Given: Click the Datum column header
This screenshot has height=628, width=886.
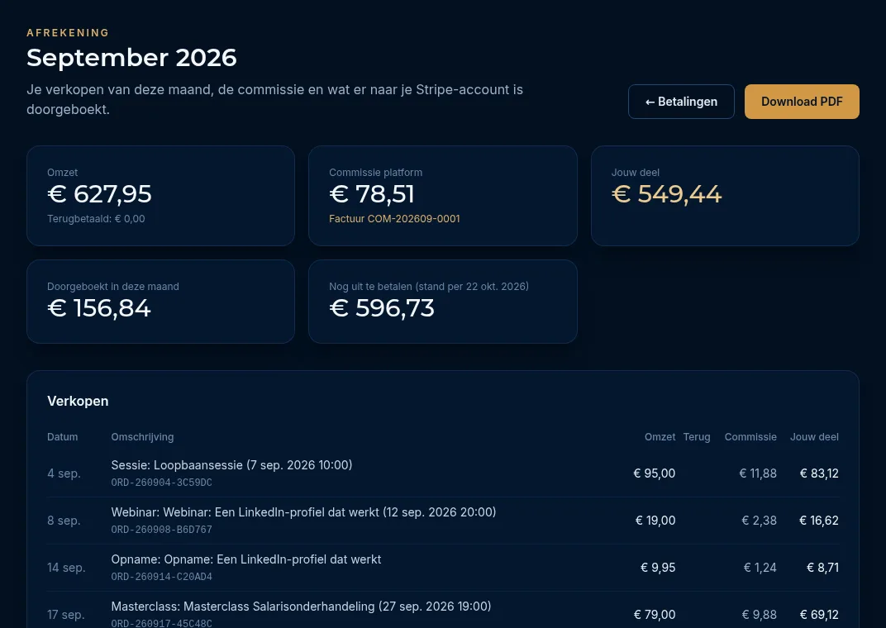Looking at the screenshot, I should click(63, 437).
